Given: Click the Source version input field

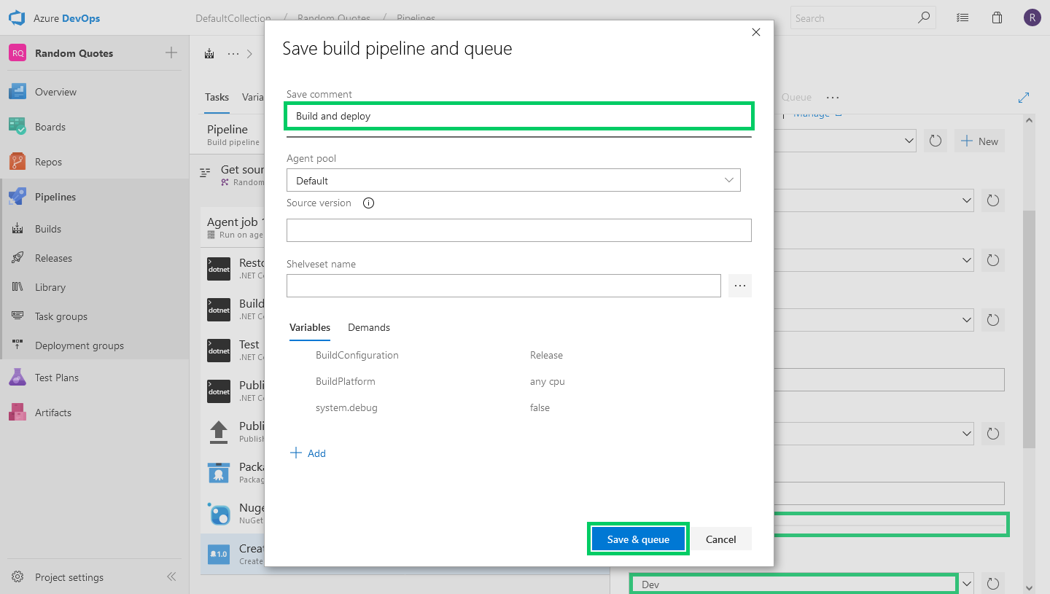Looking at the screenshot, I should [518, 230].
